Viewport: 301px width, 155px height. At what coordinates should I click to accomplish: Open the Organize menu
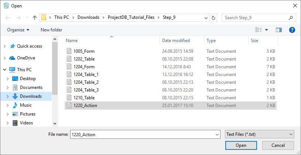[18, 30]
